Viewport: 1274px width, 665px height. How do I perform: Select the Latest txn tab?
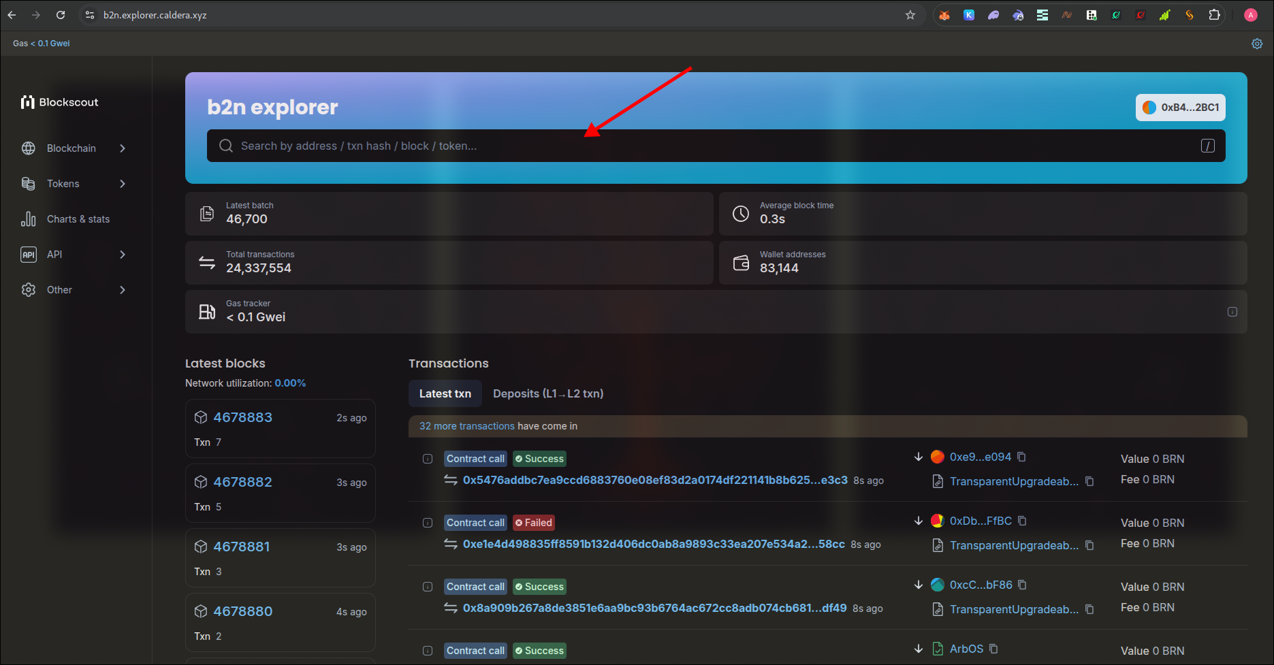[445, 393]
